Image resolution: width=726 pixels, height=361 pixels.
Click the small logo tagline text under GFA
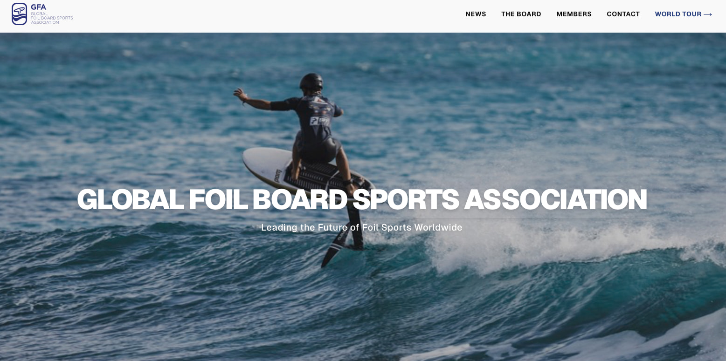pos(52,18)
